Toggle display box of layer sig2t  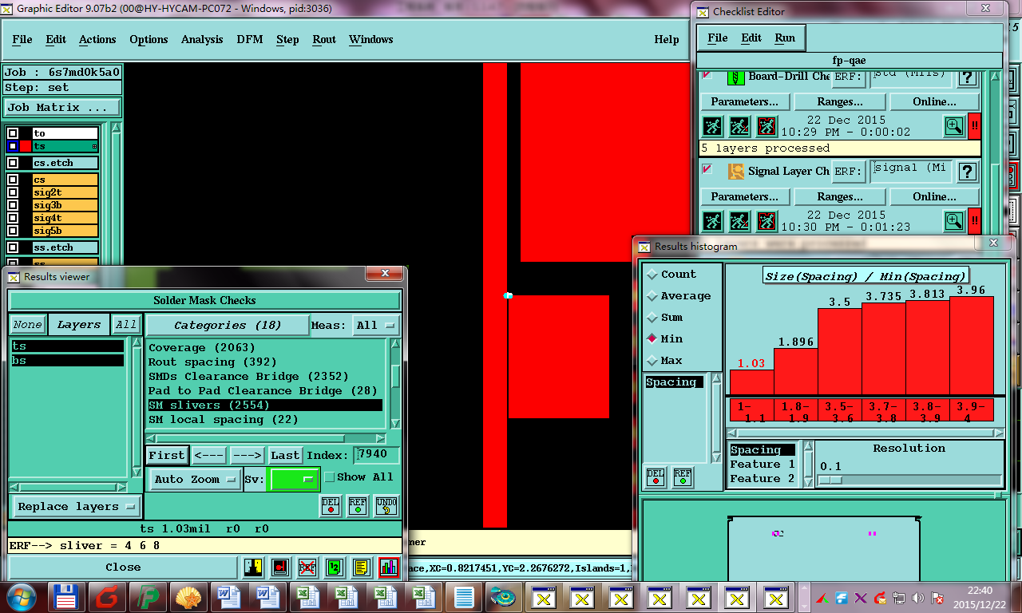pyautogui.click(x=13, y=192)
